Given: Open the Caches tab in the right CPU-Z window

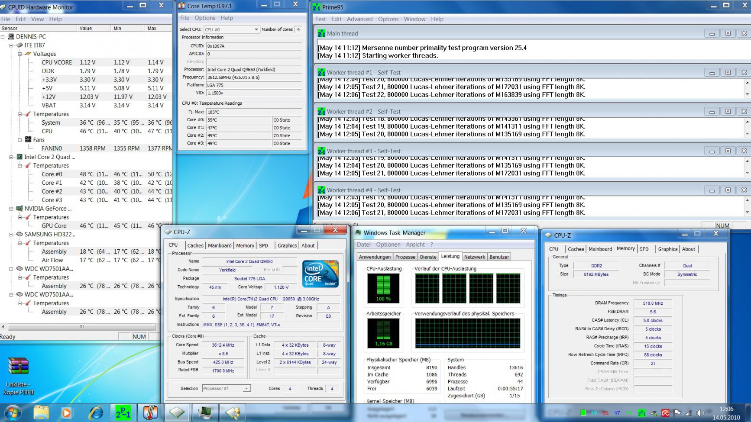Looking at the screenshot, I should coord(576,249).
